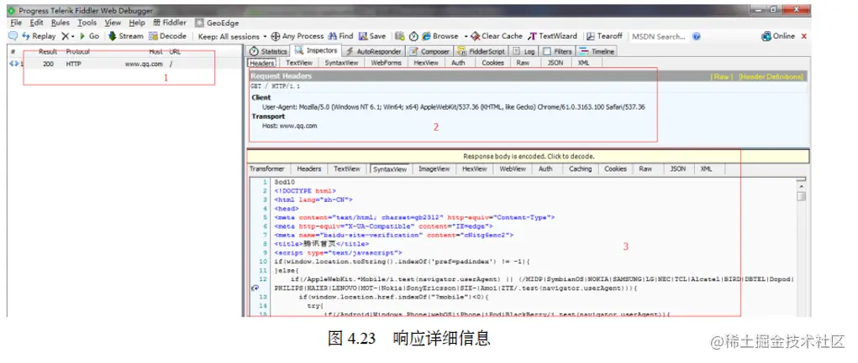The image size is (858, 363).
Task: Select the request Headers inspector tab
Action: click(x=262, y=63)
